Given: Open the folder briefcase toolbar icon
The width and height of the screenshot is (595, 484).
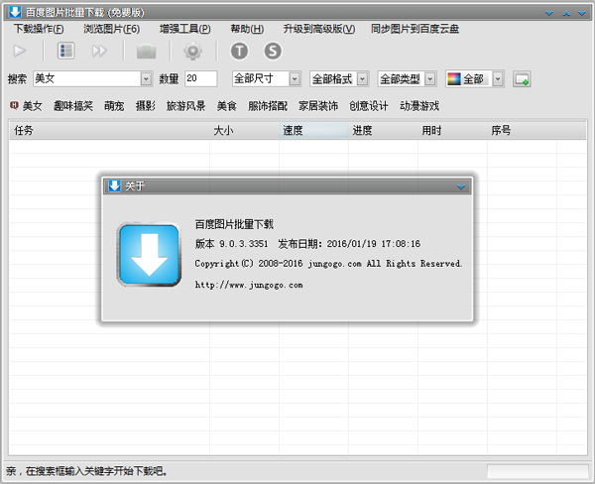Looking at the screenshot, I should coord(147,52).
